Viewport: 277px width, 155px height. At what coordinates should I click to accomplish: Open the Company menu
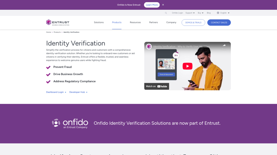(x=171, y=22)
